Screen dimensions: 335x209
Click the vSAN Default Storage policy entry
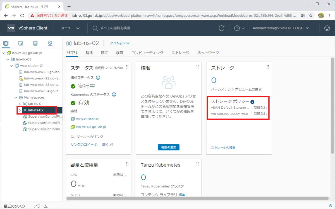tap(230, 108)
